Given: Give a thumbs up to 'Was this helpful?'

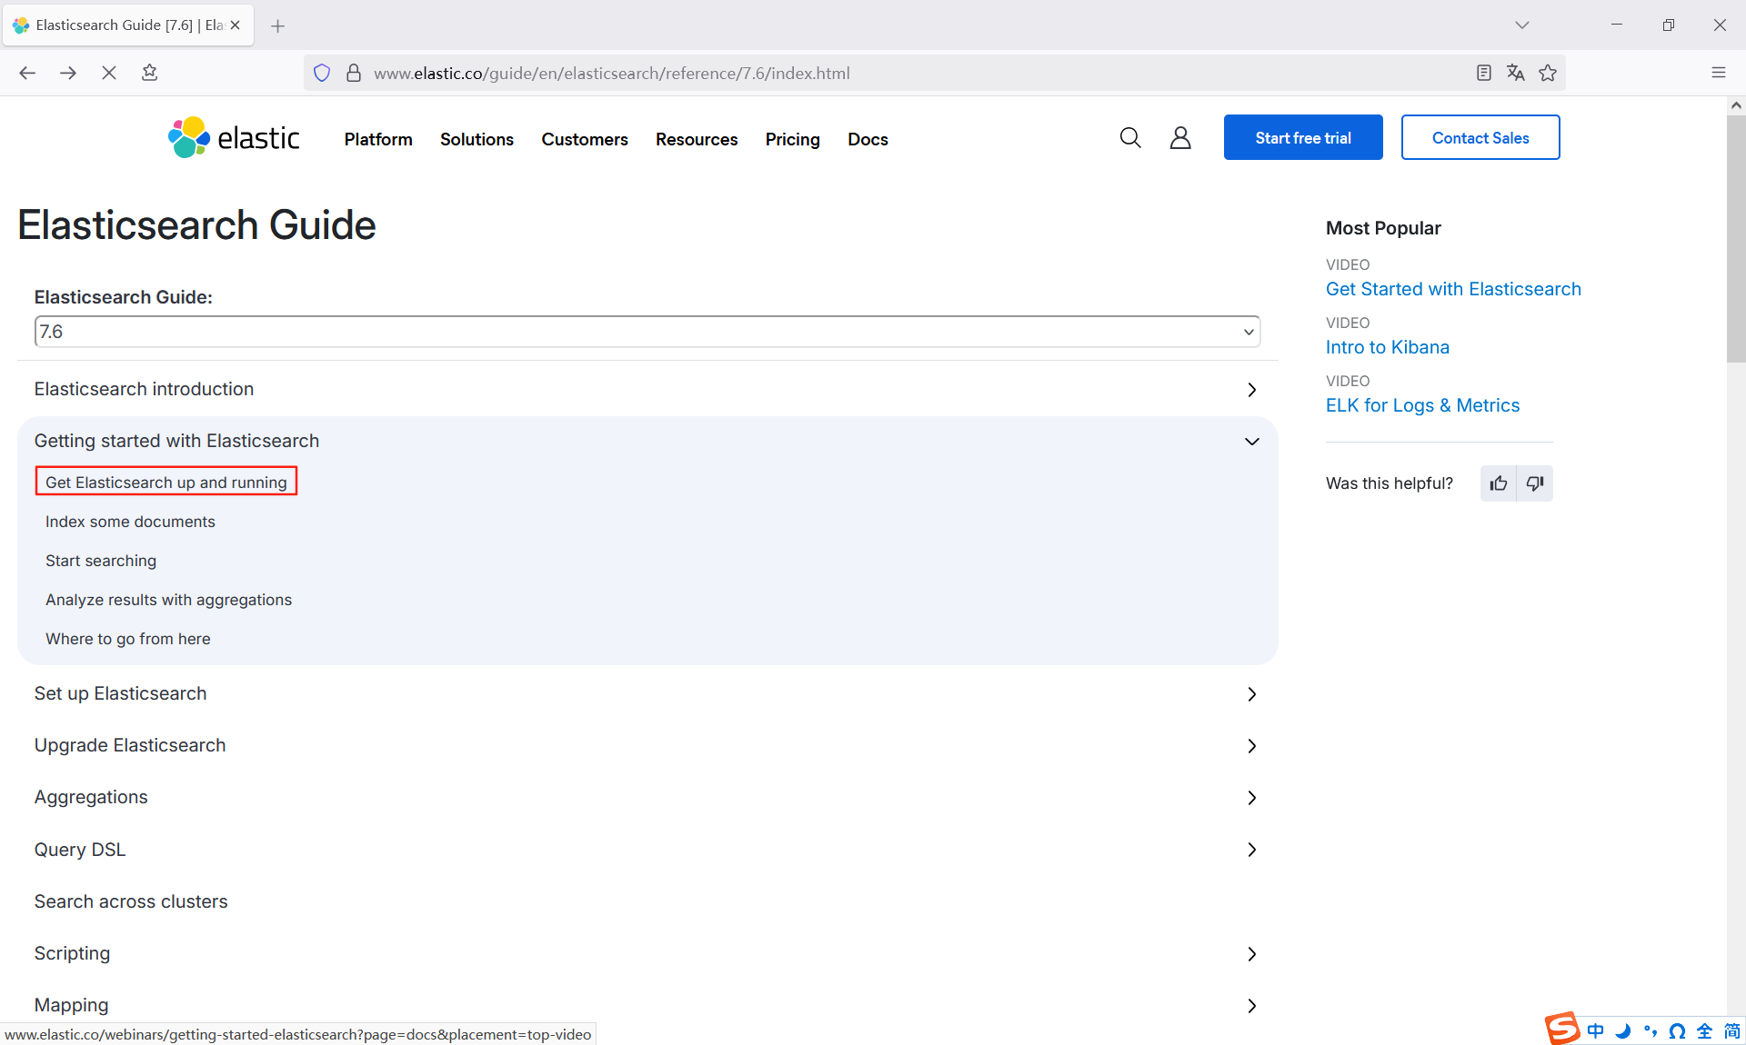Looking at the screenshot, I should 1499,483.
